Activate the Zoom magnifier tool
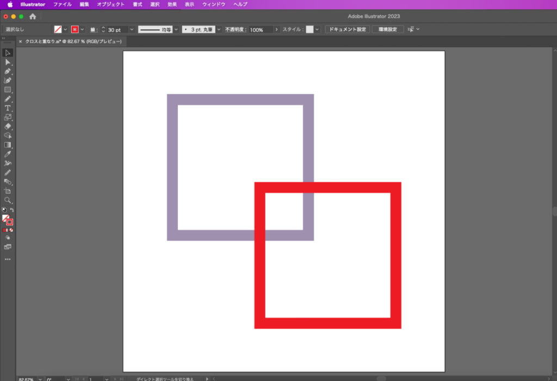 point(8,200)
